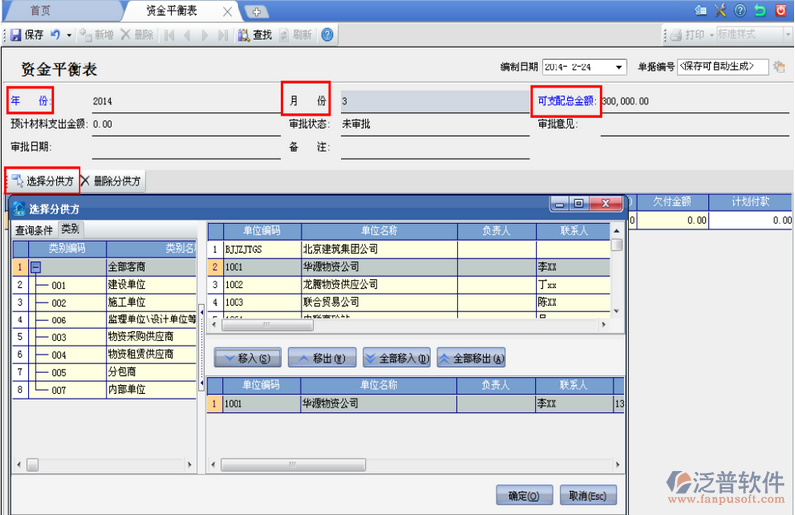
Task: Switch to 类别 tab in dialog
Action: click(x=71, y=229)
